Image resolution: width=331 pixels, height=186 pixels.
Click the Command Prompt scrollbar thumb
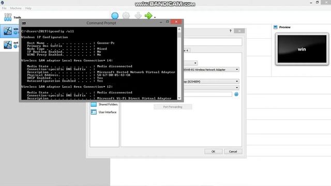(179, 35)
